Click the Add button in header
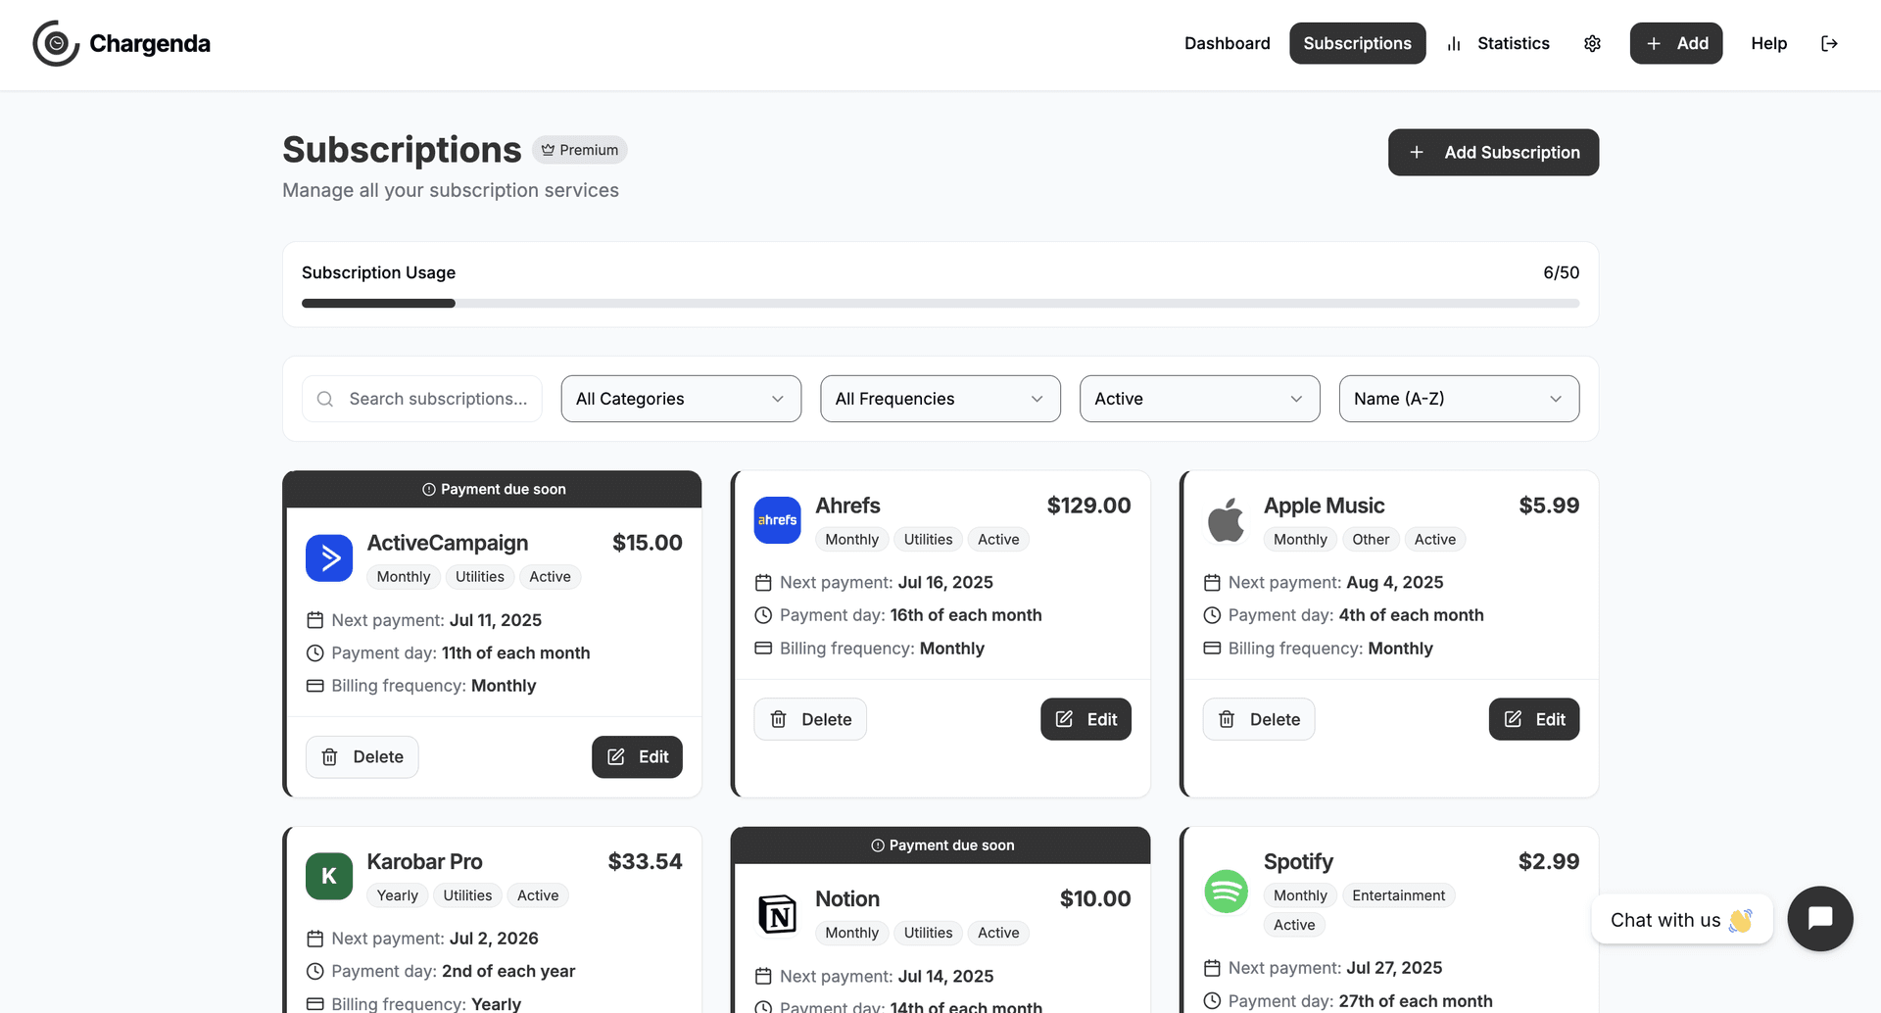The image size is (1881, 1013). 1676,43
